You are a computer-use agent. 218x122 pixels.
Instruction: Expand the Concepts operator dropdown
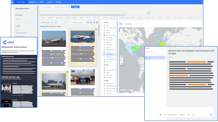33,19
